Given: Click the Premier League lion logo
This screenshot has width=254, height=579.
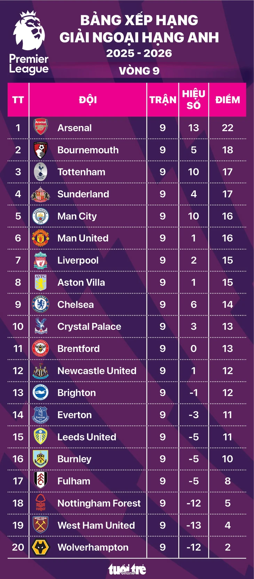Looking at the screenshot, I should (29, 31).
